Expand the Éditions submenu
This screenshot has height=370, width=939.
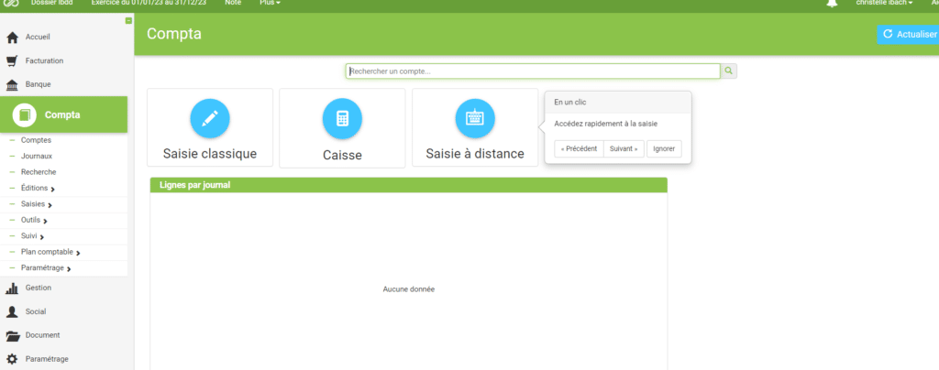click(52, 189)
